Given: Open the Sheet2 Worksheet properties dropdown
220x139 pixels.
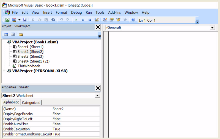Looking at the screenshot, I should (x=97, y=96).
